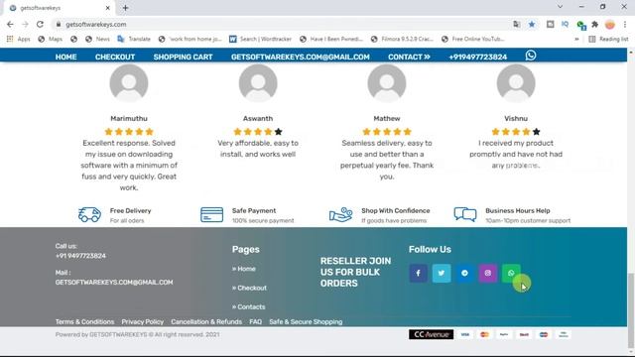Bookmark this page with star icon

532,24
